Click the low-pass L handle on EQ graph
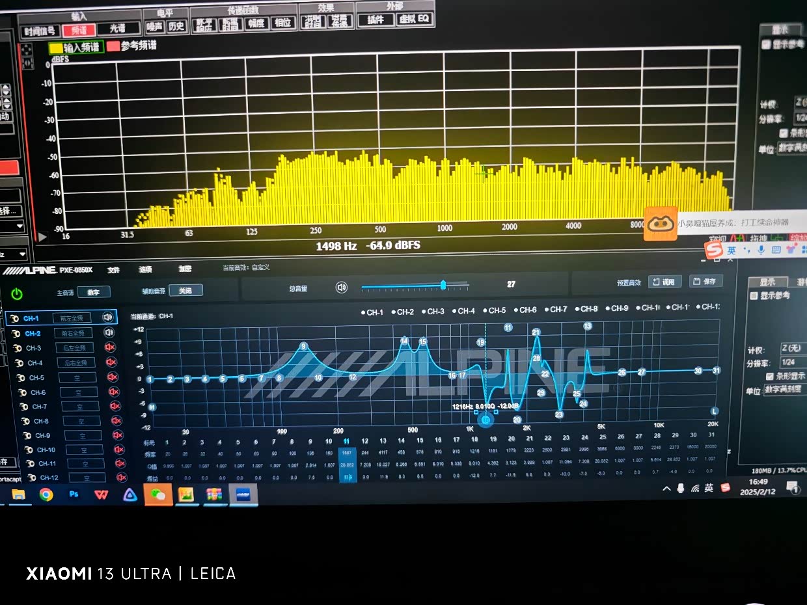This screenshot has width=807, height=605. point(714,411)
